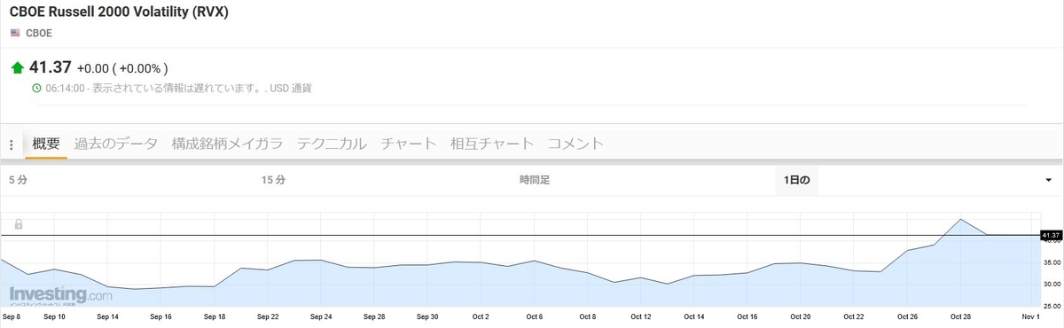Click the Oct 26 date axis label
1064x328 pixels.
click(x=907, y=316)
